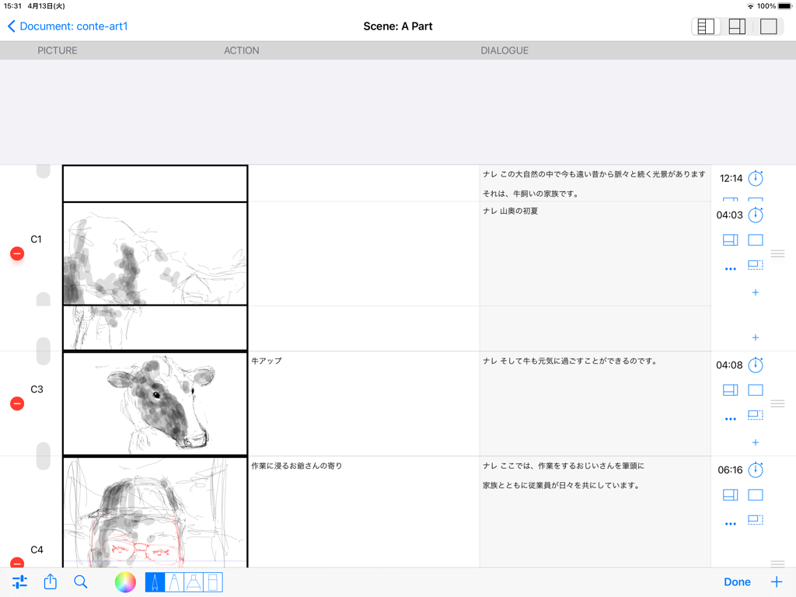Viewport: 796px width, 597px height.
Task: Tap the stopwatch timer for cut C1
Action: (755, 215)
